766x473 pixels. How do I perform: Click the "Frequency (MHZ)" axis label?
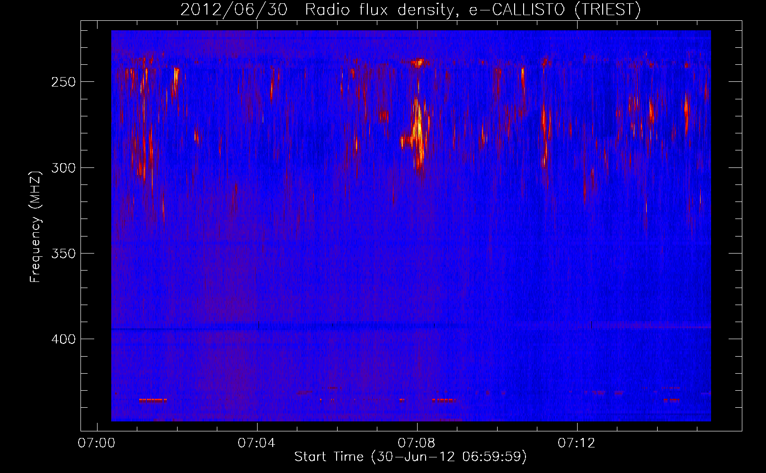36,227
